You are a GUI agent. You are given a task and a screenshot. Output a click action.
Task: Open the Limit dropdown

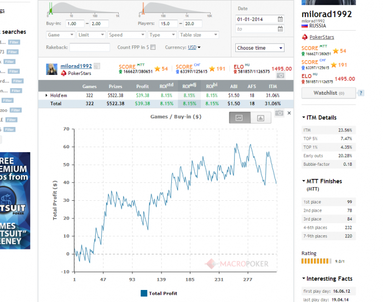(x=91, y=34)
